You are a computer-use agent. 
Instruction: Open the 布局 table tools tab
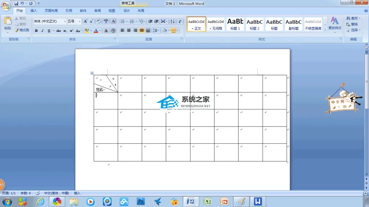141,11
